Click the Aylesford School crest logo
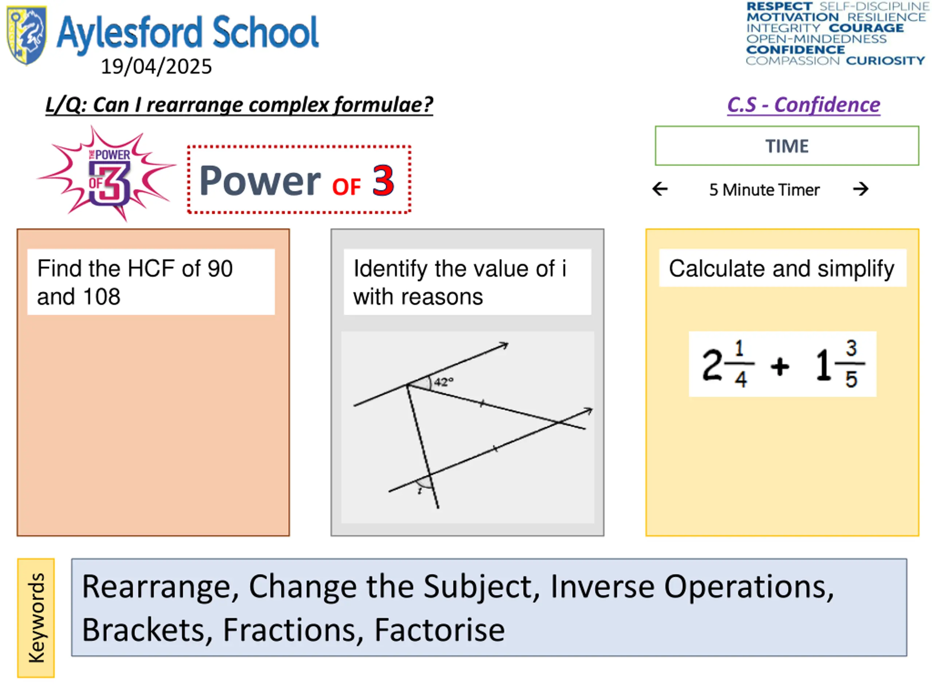The height and width of the screenshot is (699, 932). (x=27, y=35)
